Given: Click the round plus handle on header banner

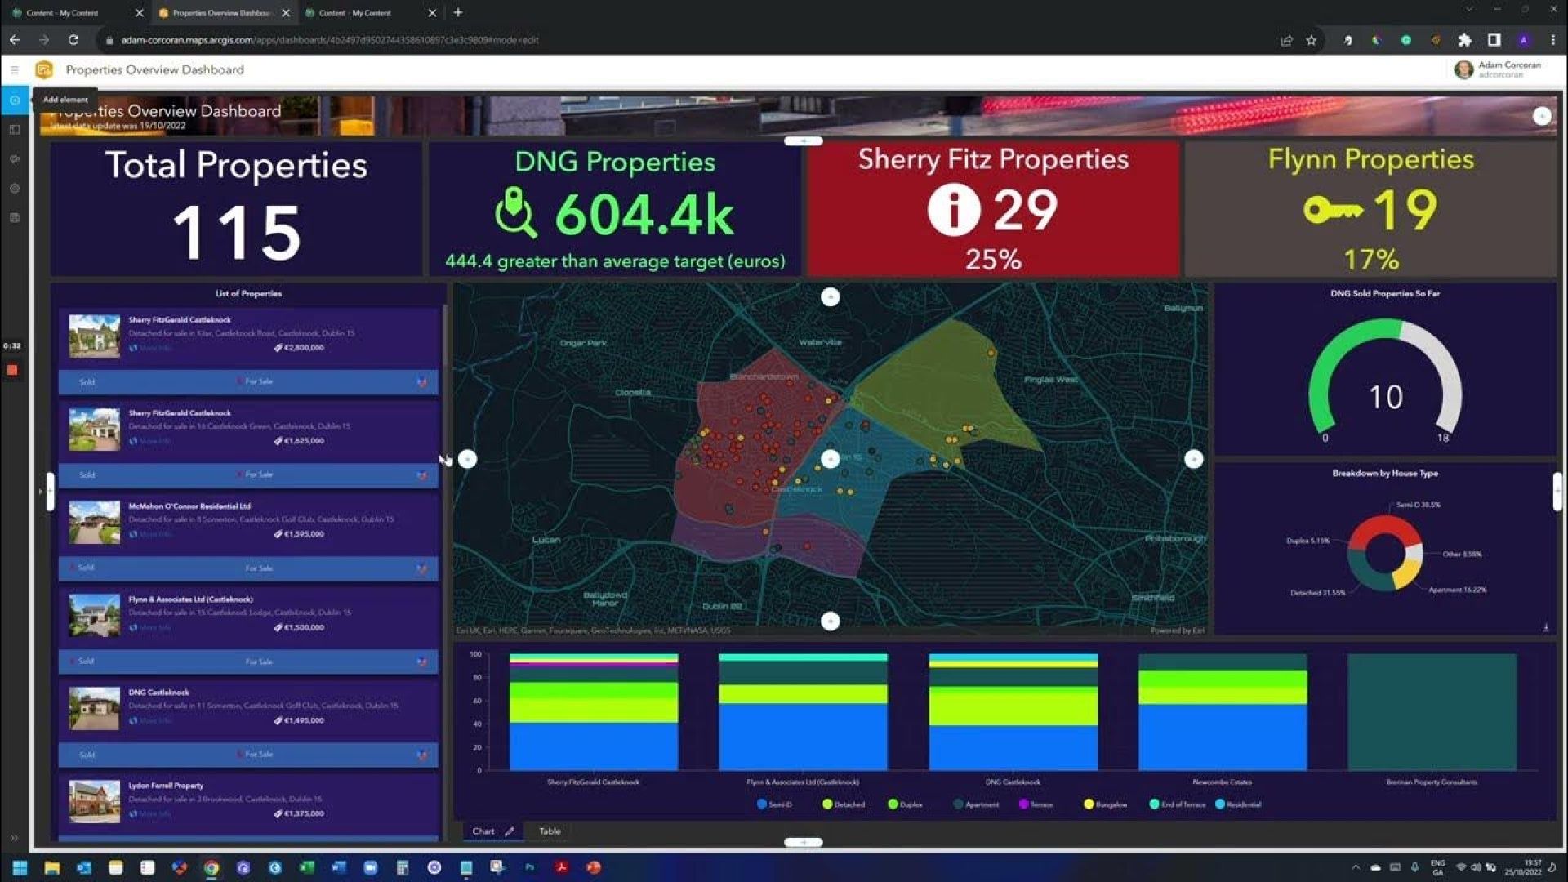Looking at the screenshot, I should [x=1541, y=116].
